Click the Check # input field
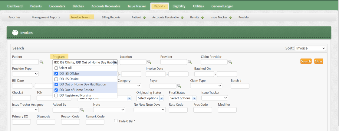Image resolution: width=339 pixels, height=131 pixels. pos(21,98)
